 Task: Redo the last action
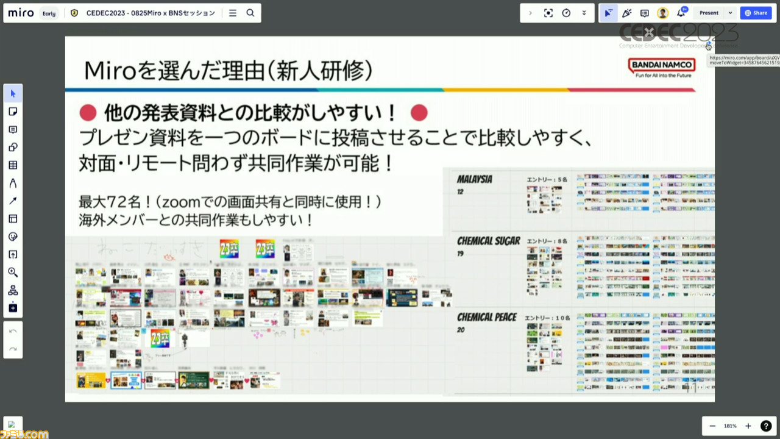tap(13, 349)
